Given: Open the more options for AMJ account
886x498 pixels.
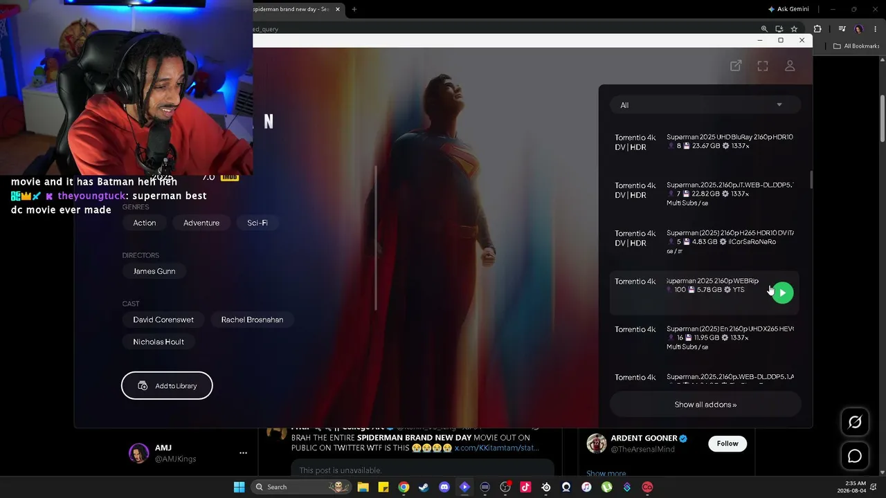Looking at the screenshot, I should coord(243,453).
